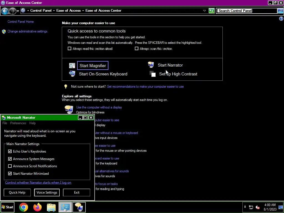The width and height of the screenshot is (284, 213).
Task: Open Control whether Narrator starts at logon link
Action: pos(38,182)
